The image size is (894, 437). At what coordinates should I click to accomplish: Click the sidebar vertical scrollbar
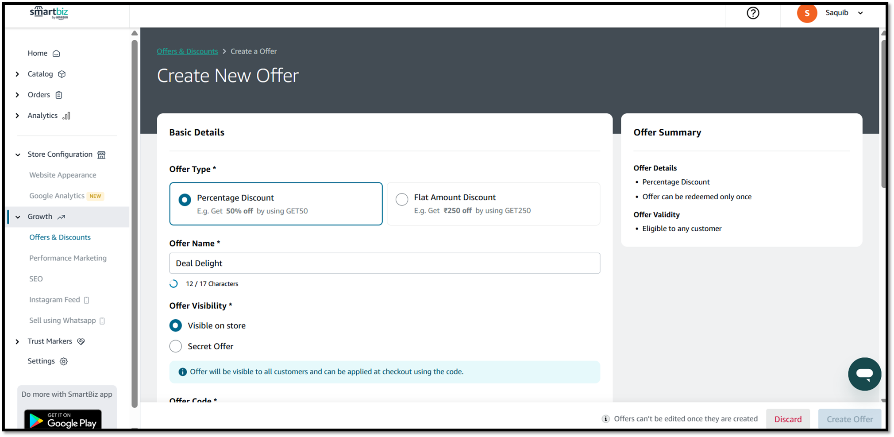pos(135,224)
